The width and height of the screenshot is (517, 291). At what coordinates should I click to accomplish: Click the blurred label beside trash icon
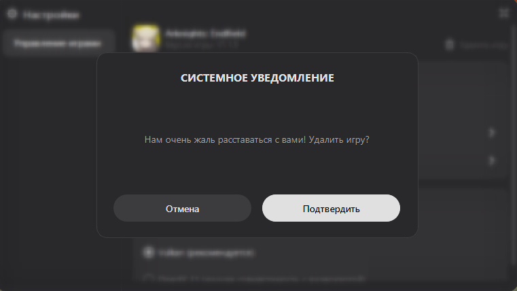[483, 45]
